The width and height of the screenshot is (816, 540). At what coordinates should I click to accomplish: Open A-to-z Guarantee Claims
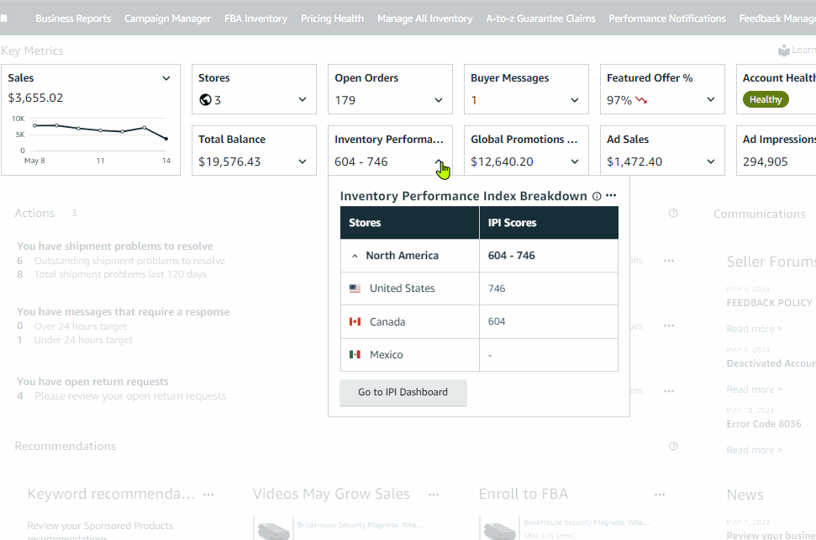(540, 19)
